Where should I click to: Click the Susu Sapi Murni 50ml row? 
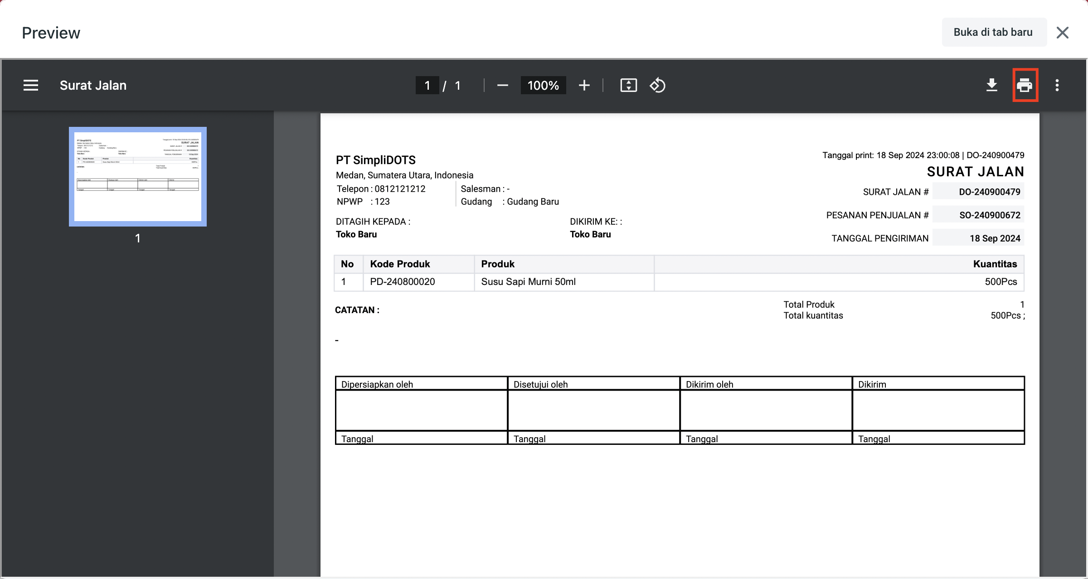528,282
